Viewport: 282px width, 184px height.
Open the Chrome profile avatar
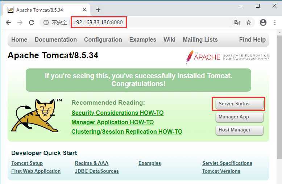[263, 22]
